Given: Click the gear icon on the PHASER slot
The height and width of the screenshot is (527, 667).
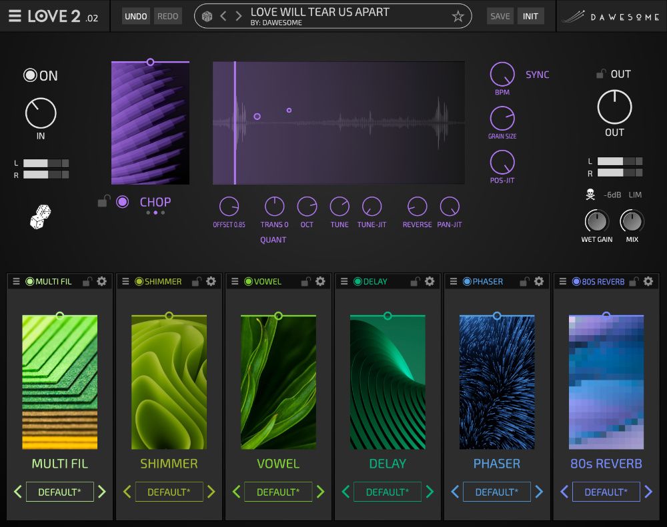Looking at the screenshot, I should (539, 281).
